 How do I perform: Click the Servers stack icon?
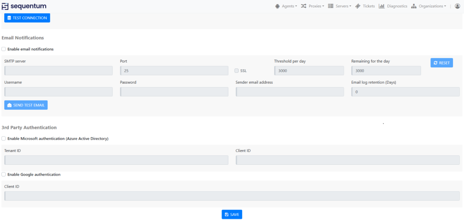331,6
